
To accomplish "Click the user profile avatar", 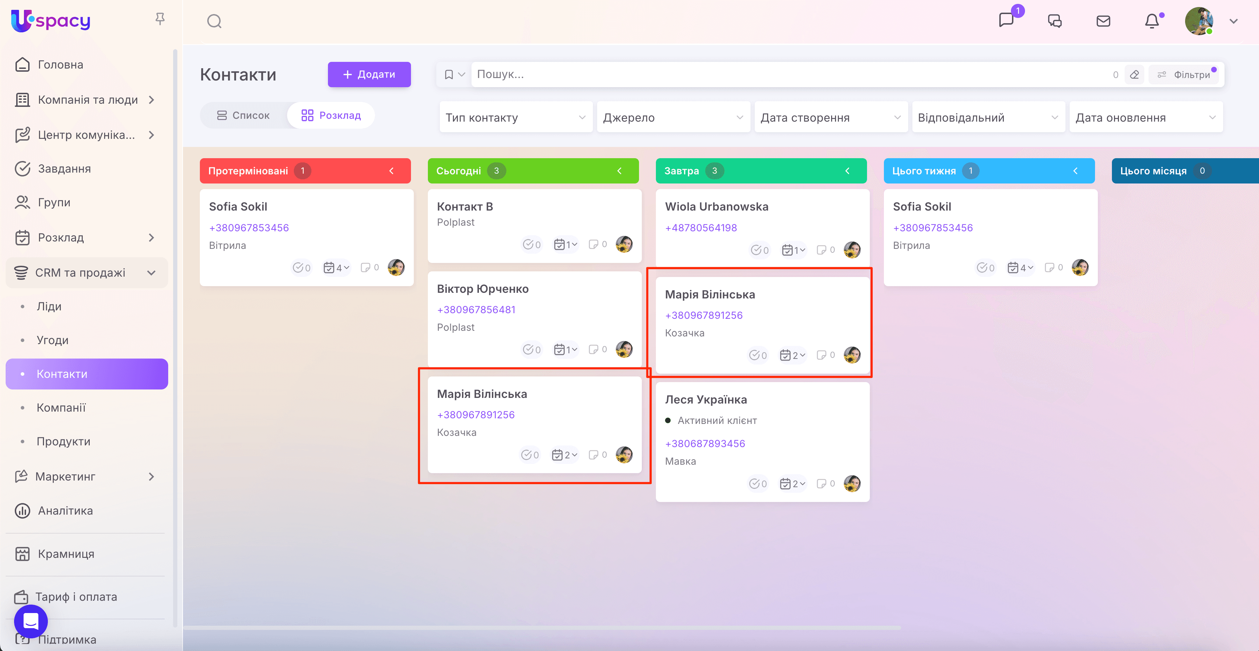I will click(x=1199, y=21).
